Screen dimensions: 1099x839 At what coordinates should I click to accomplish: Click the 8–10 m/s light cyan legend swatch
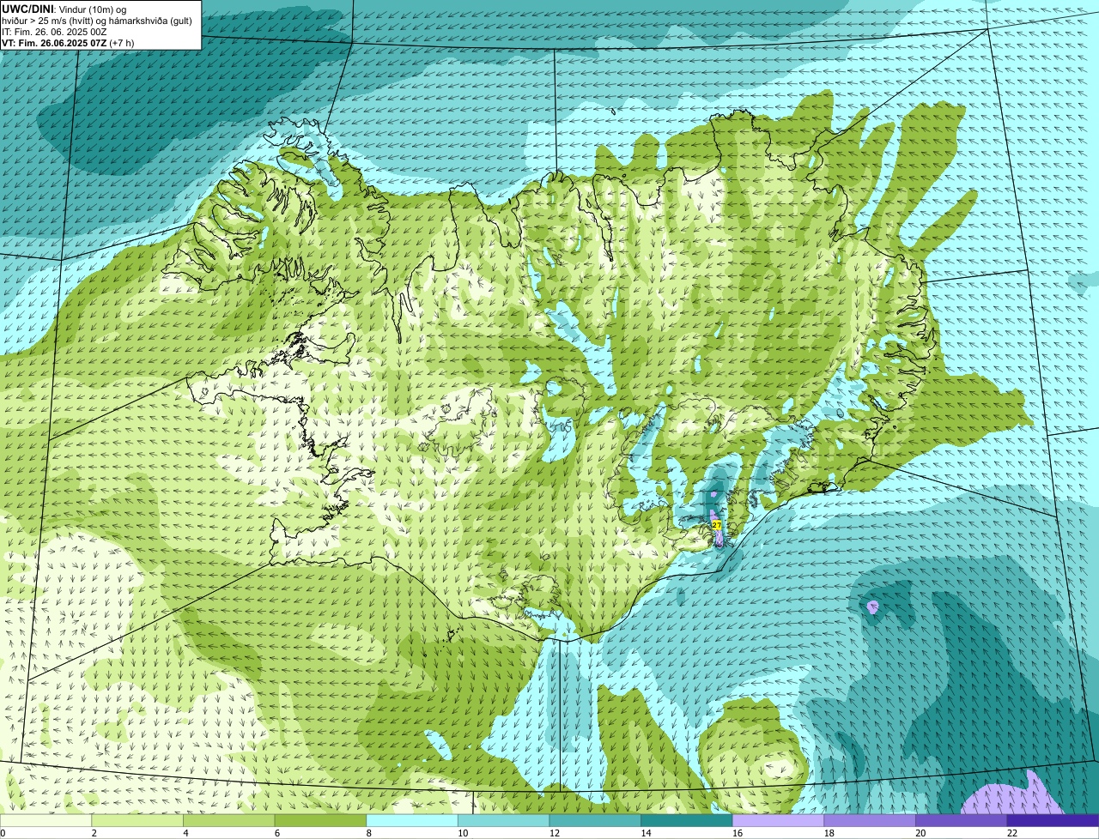click(412, 821)
